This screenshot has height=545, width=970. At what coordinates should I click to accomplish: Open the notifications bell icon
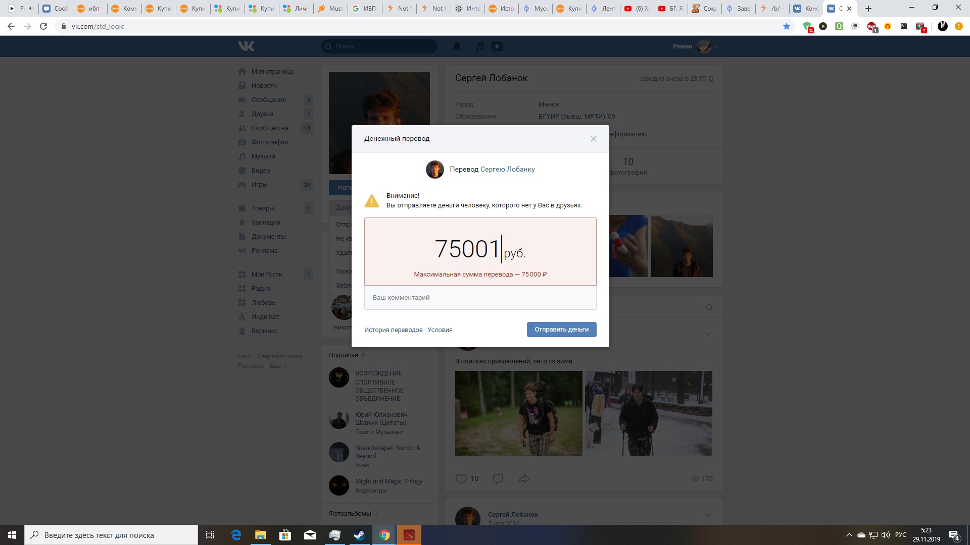(457, 46)
